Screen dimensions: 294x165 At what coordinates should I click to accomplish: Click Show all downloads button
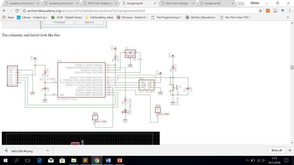click(276, 150)
